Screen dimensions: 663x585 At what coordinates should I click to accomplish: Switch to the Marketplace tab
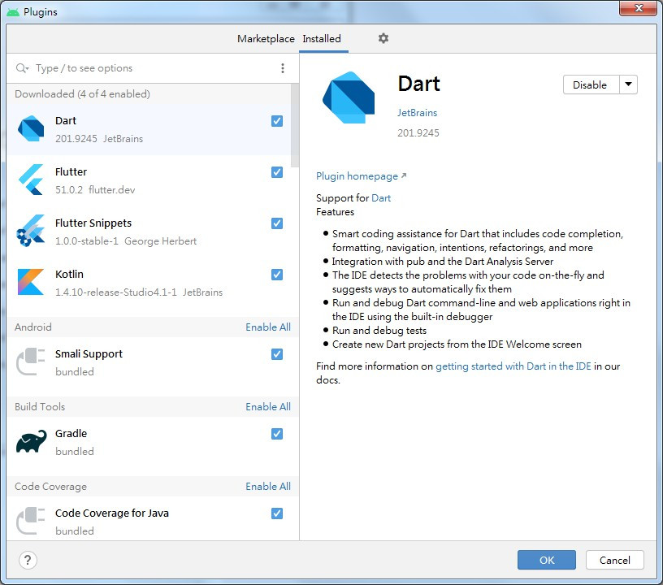[266, 39]
